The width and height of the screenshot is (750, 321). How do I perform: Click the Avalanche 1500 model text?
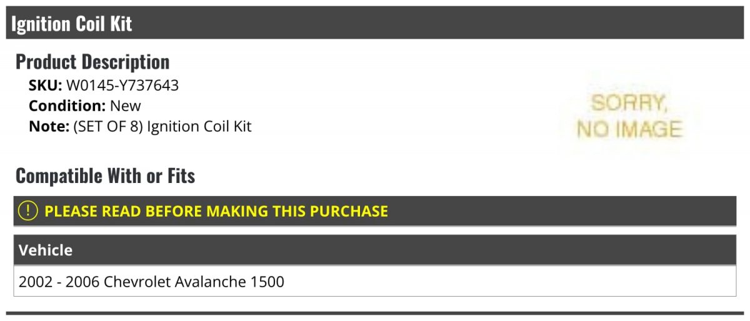click(231, 282)
